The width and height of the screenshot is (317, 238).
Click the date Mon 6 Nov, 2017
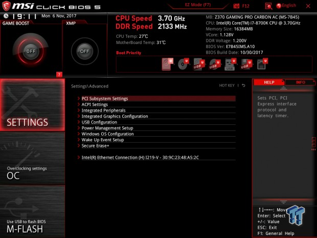(59, 16)
